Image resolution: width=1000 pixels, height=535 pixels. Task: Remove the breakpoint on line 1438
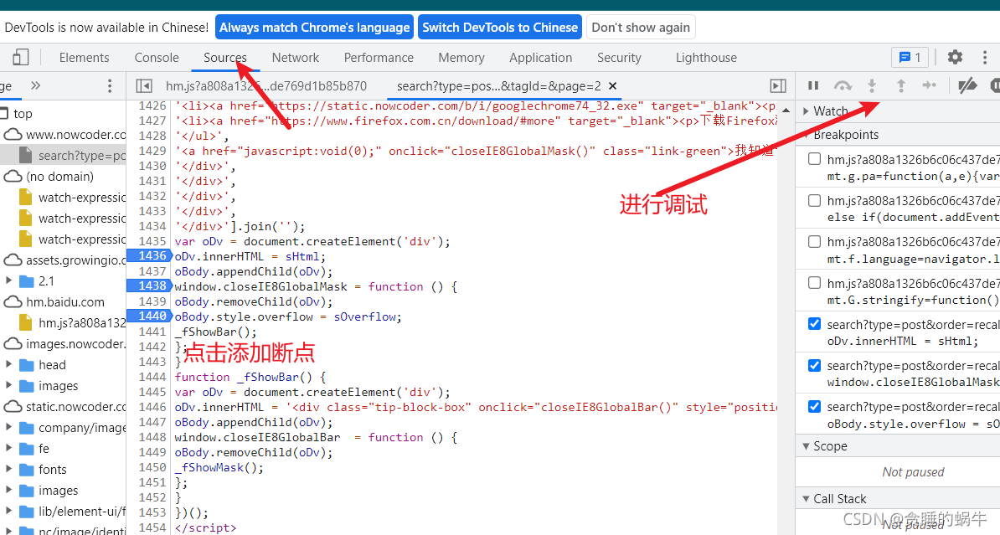149,286
